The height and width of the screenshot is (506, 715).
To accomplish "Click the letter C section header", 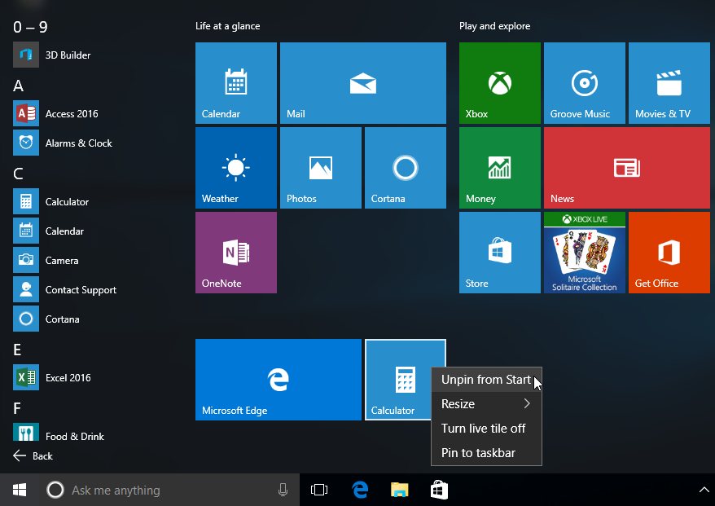I will (18, 174).
